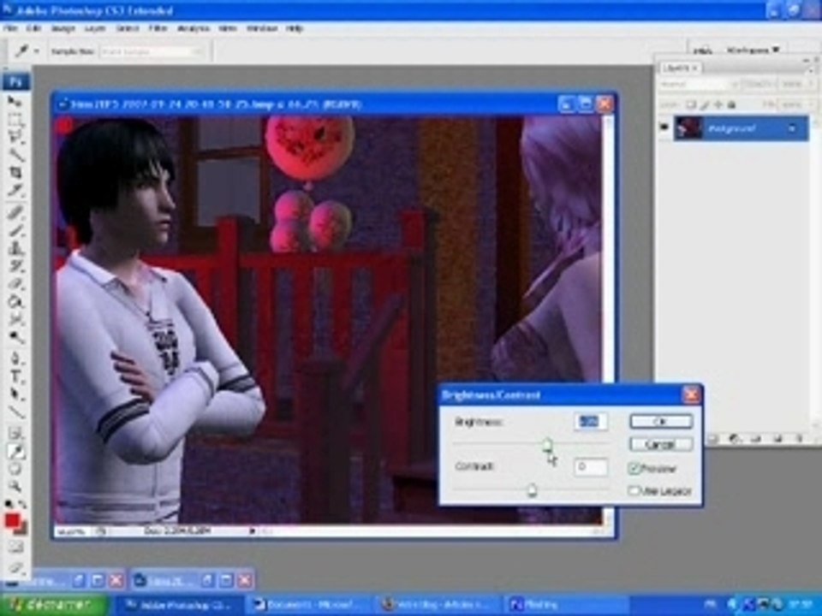Select the Gradient tool

pos(15,302)
